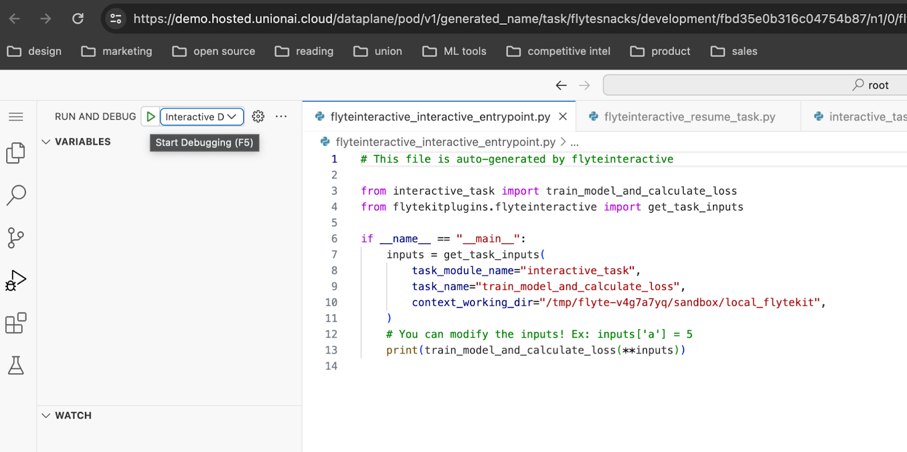This screenshot has width=907, height=452.
Task: Click the "interactive_task" string on line 8
Action: coord(578,271)
